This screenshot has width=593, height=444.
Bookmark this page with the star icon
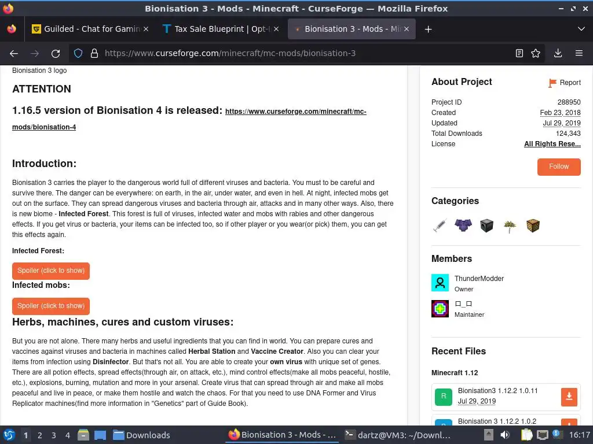click(536, 53)
